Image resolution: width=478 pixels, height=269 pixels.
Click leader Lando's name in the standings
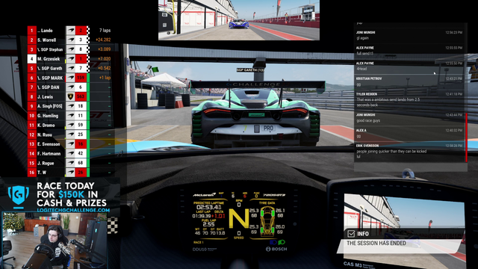pyautogui.click(x=46, y=31)
